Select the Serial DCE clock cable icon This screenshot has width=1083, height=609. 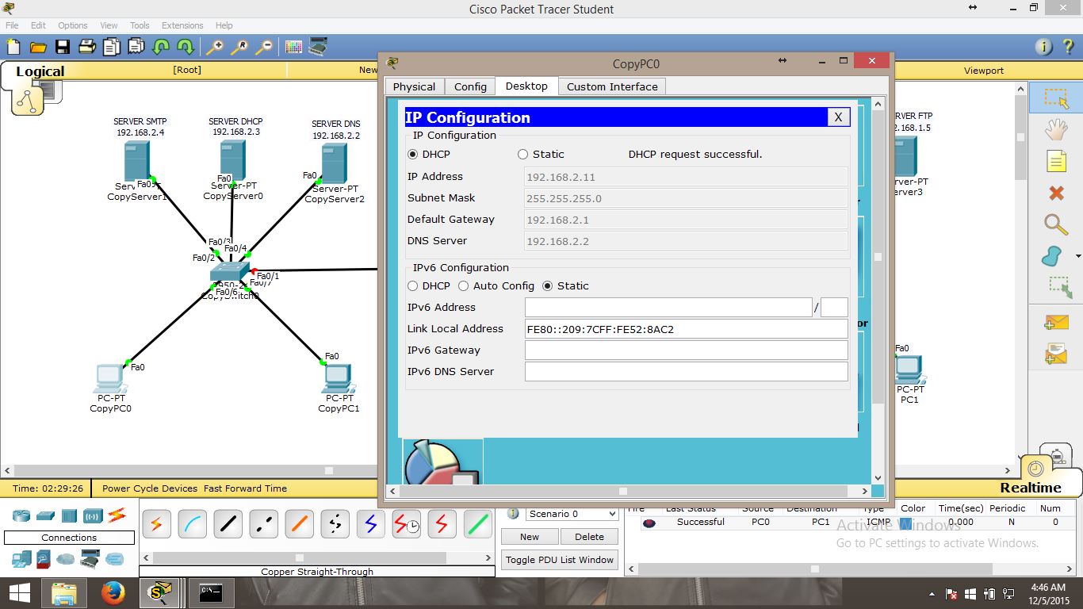[x=406, y=524]
